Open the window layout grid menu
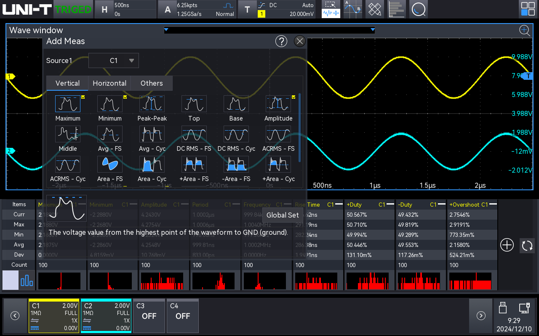The height and width of the screenshot is (336, 539). [x=528, y=9]
